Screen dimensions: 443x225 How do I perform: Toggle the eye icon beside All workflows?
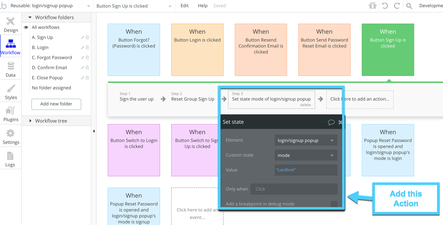click(x=26, y=27)
